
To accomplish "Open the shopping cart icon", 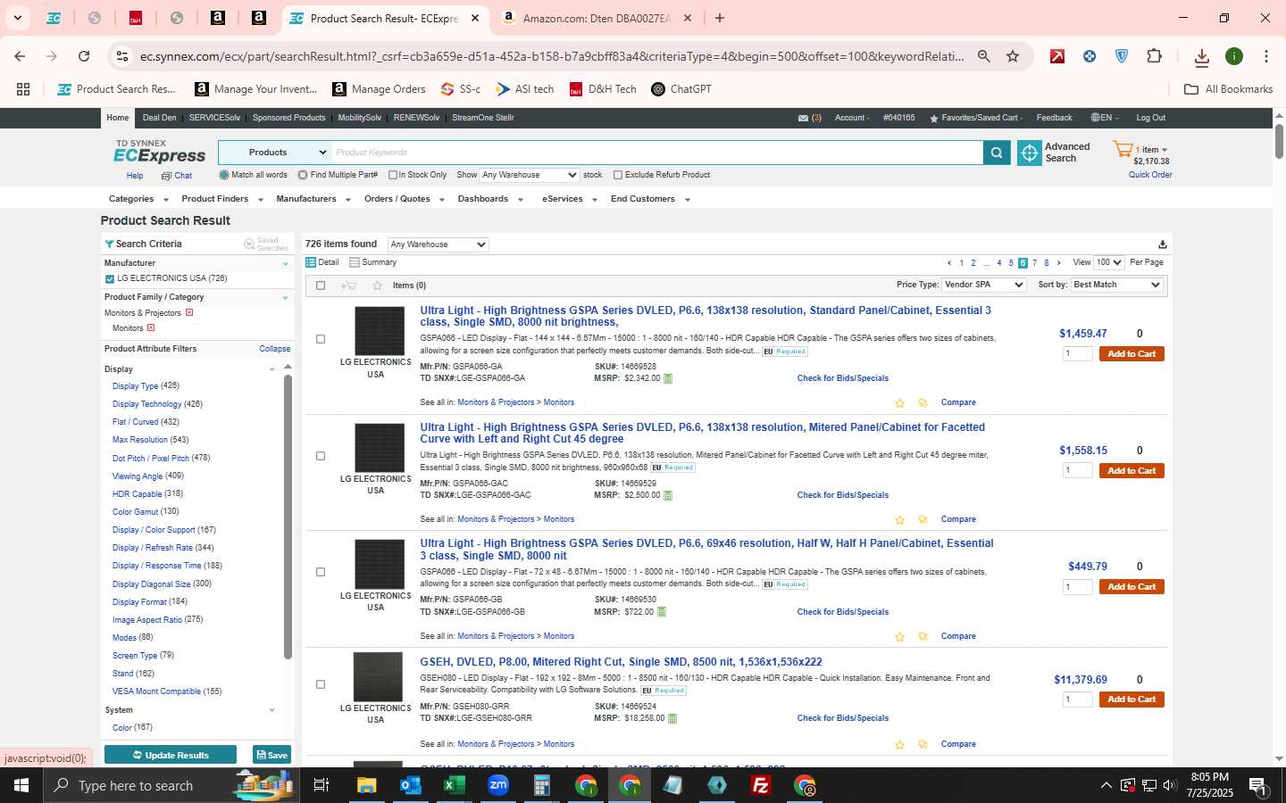I will click(1123, 149).
